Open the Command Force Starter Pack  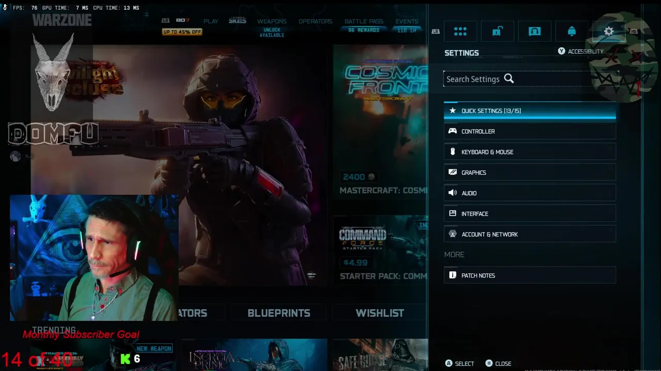point(381,250)
